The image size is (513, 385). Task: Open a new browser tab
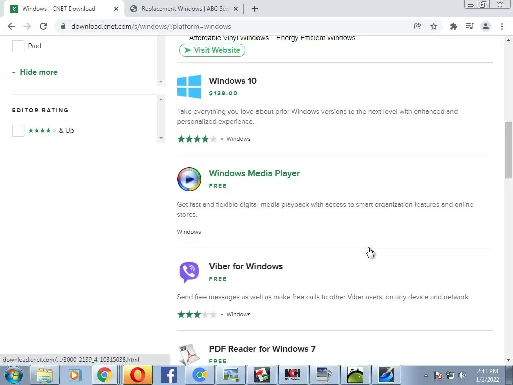point(255,9)
